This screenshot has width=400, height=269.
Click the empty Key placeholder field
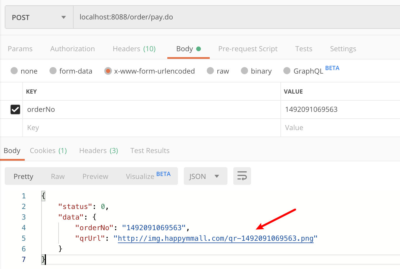tap(152, 128)
